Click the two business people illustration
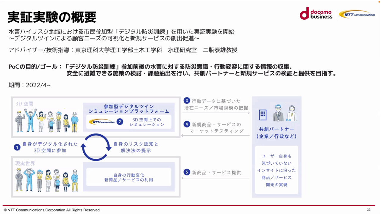 point(285,113)
